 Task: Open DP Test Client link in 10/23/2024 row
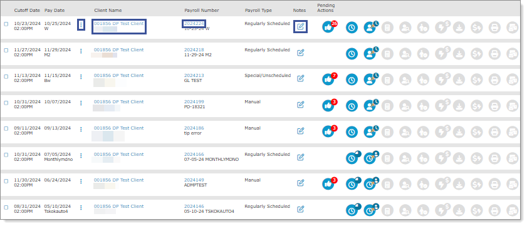click(118, 24)
